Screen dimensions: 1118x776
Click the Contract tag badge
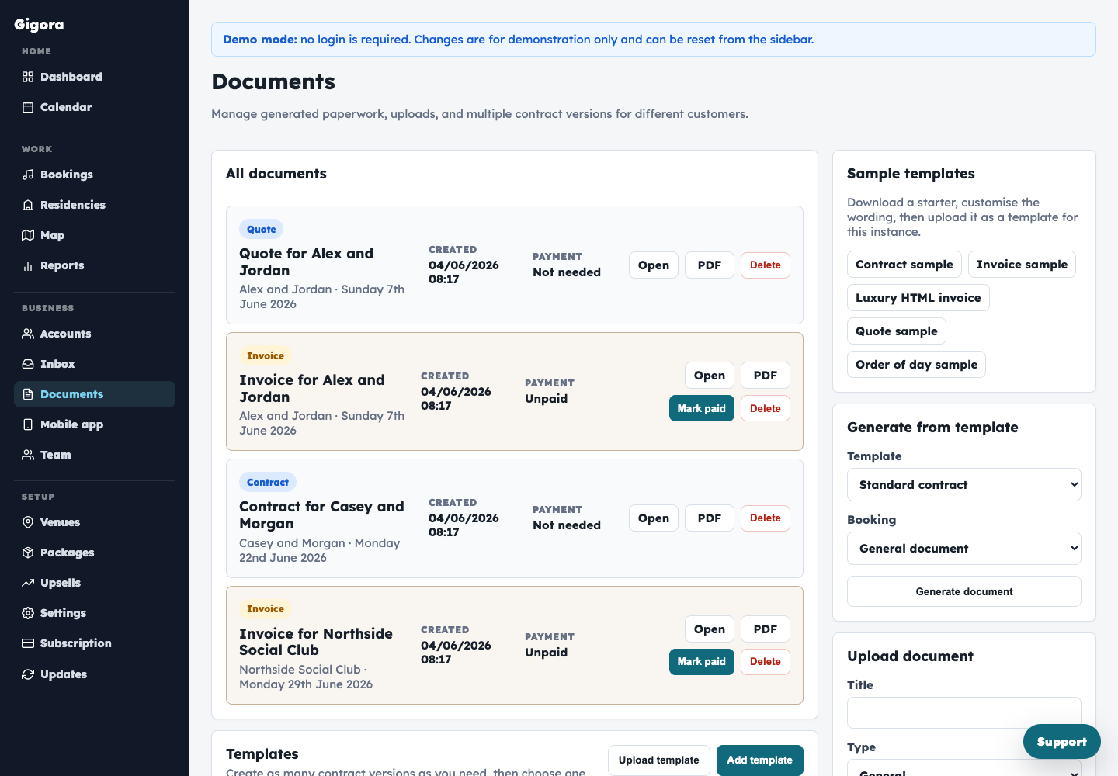(268, 483)
